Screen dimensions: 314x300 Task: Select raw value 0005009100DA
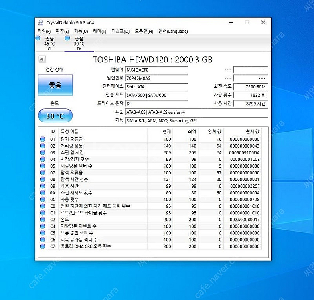click(x=244, y=153)
